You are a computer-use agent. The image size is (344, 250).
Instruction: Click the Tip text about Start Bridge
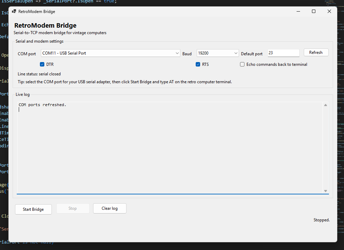(125, 82)
